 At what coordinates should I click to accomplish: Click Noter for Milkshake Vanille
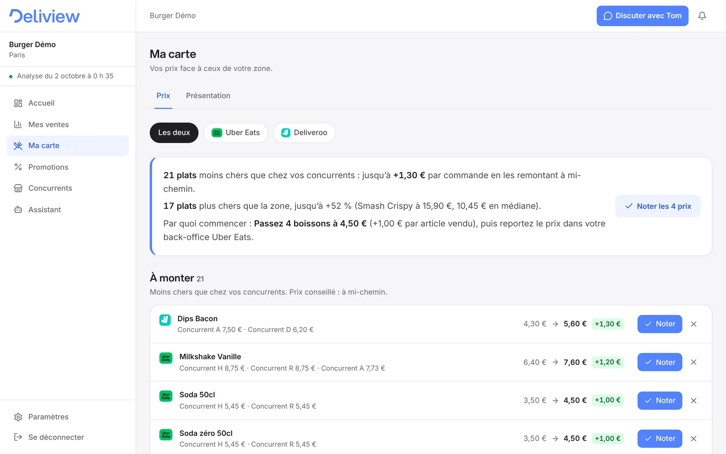click(660, 362)
